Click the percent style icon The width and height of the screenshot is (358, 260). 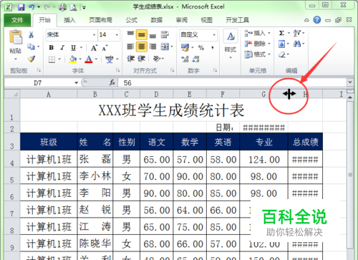pyautogui.click(x=201, y=48)
